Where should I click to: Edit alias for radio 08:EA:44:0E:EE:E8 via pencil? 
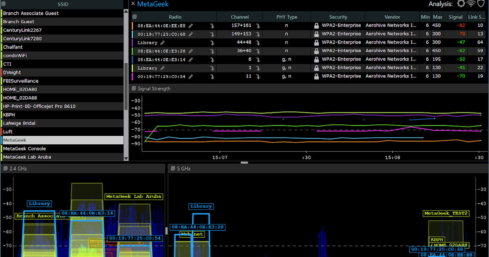pos(191,25)
